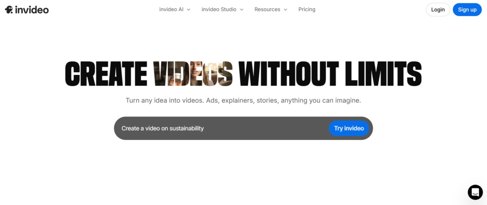Viewport: 487px width, 205px height.
Task: Go to the Pricing page
Action: [x=307, y=10]
